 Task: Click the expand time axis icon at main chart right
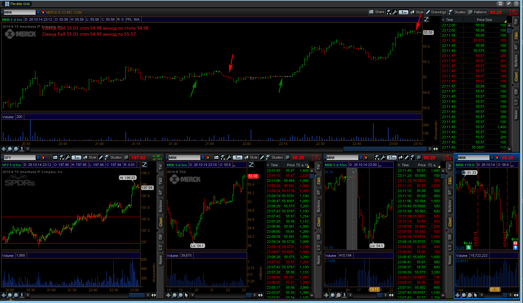point(435,149)
